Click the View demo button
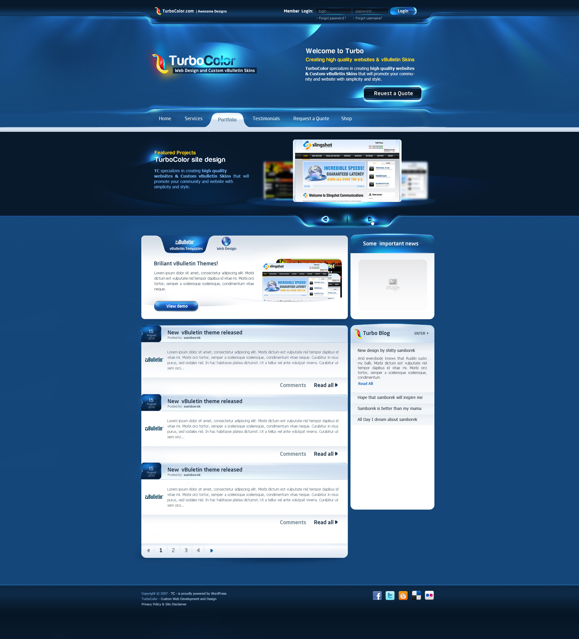Screen dimensions: 579x639 coord(176,306)
